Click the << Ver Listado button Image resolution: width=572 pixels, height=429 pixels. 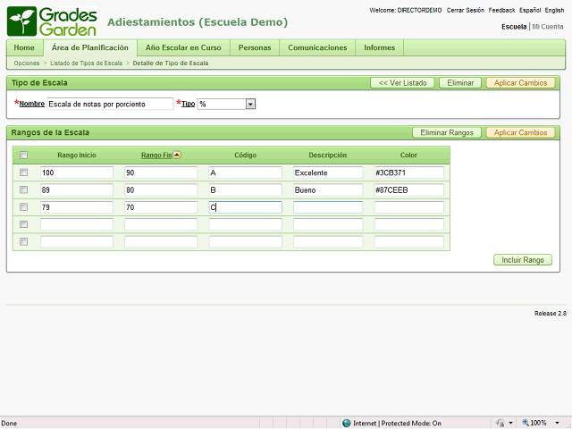pos(402,83)
